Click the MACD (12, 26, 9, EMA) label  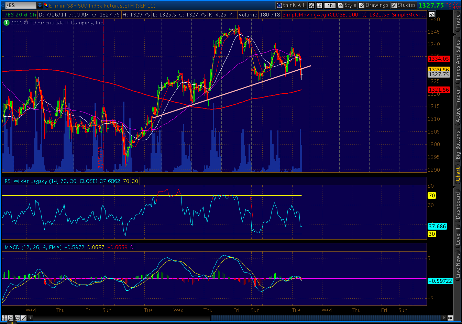33,247
